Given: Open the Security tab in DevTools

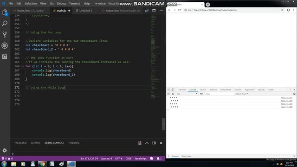Looking at the screenshot, I should click(261, 90).
